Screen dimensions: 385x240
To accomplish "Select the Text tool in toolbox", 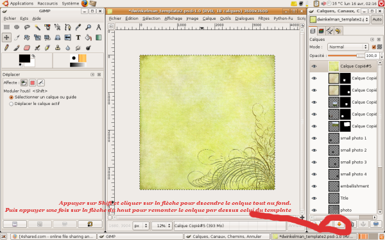I will (x=78, y=38).
